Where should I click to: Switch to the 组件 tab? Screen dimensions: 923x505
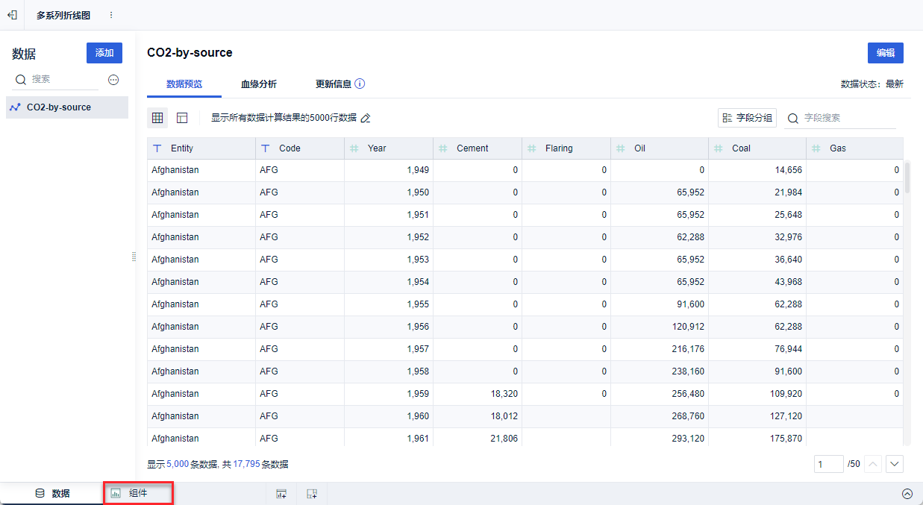(x=138, y=493)
